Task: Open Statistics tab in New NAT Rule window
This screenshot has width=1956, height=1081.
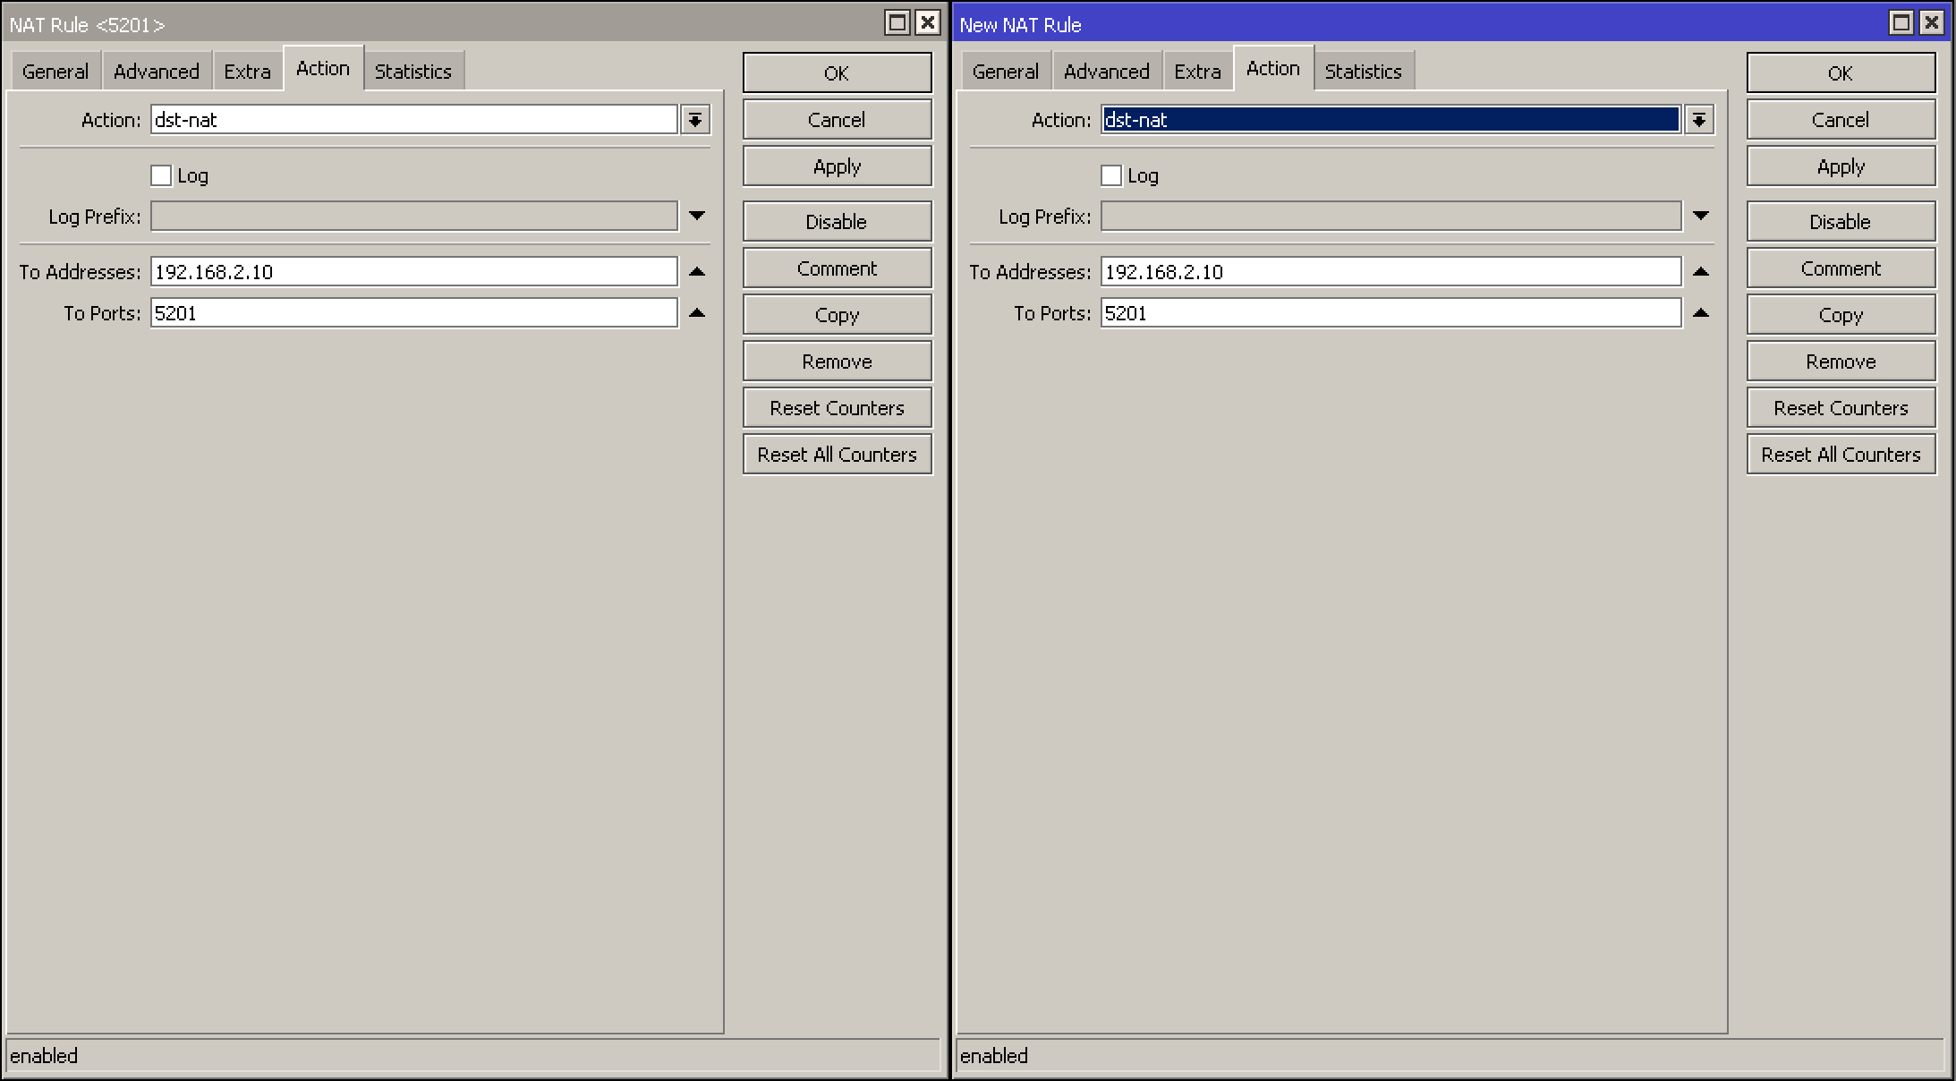Action: [1364, 71]
